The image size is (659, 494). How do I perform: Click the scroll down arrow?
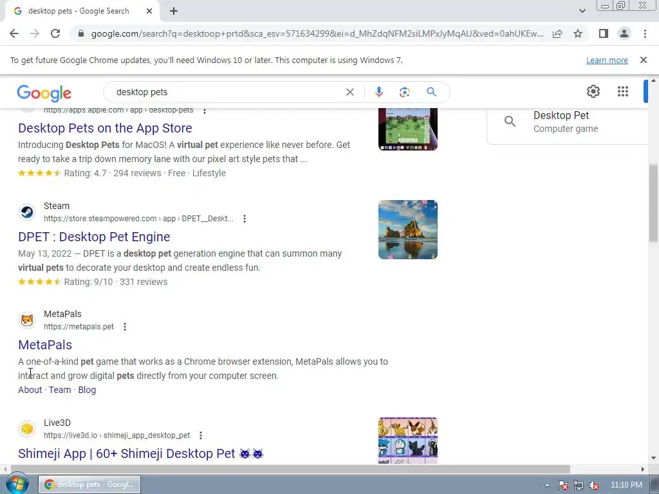click(653, 458)
